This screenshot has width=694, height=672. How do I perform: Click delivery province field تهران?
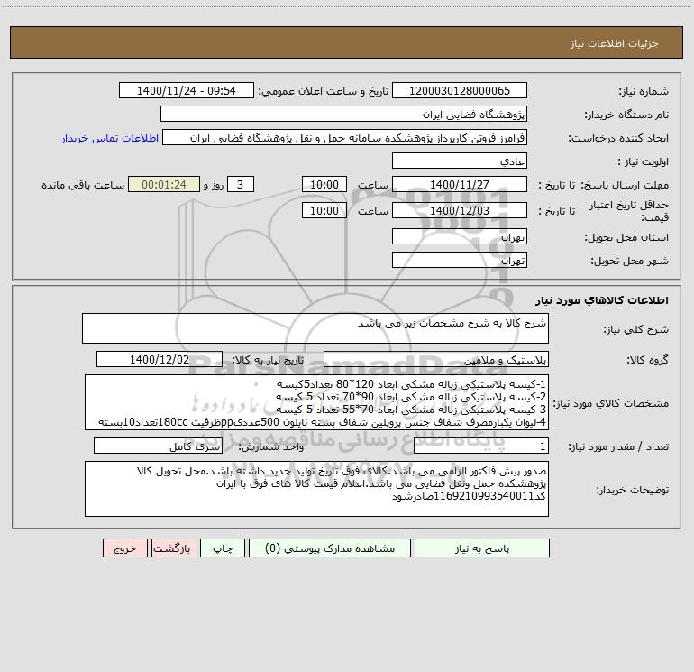[460, 236]
